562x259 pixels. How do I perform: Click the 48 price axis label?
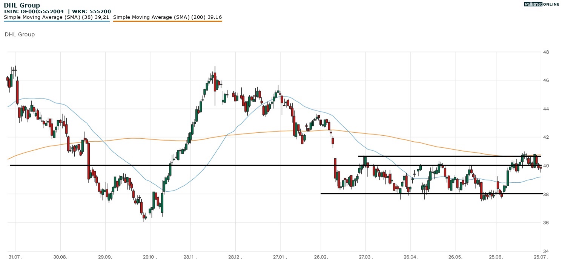[x=545, y=52]
